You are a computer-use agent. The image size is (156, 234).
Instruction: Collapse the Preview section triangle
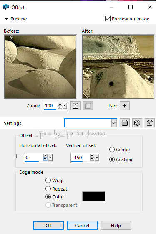tap(6, 19)
